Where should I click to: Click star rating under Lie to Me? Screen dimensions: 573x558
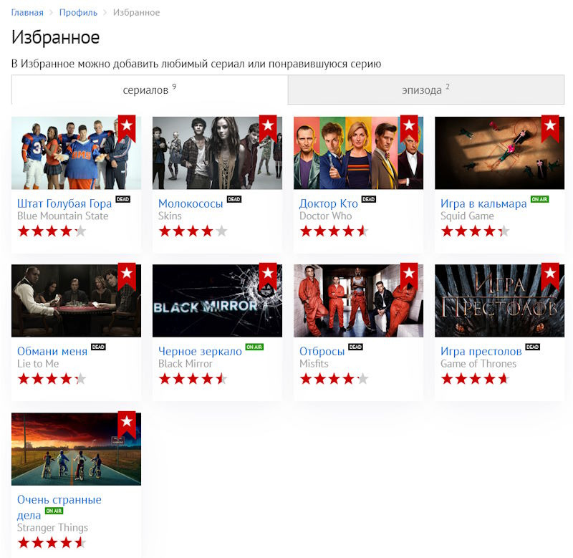52,379
